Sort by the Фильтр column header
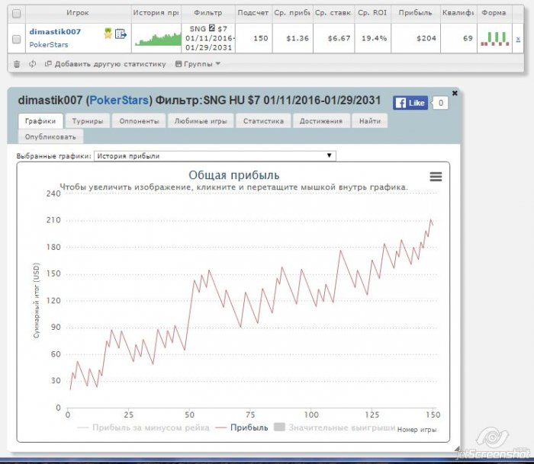 click(208, 13)
